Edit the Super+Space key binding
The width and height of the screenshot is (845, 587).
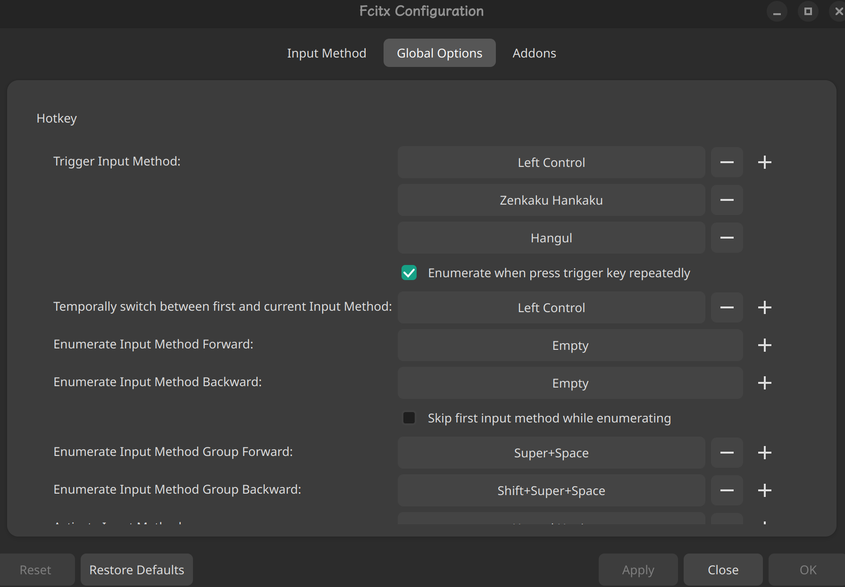pos(551,453)
